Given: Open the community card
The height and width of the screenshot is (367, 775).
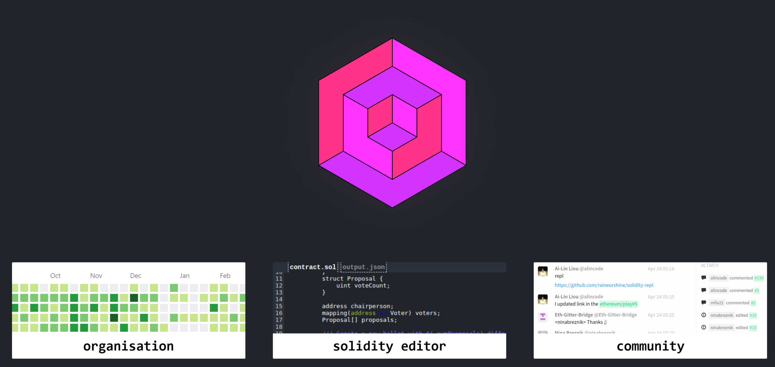Looking at the screenshot, I should coord(650,346).
